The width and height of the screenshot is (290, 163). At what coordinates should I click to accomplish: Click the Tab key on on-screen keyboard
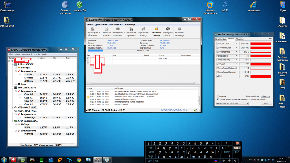coord(150,148)
